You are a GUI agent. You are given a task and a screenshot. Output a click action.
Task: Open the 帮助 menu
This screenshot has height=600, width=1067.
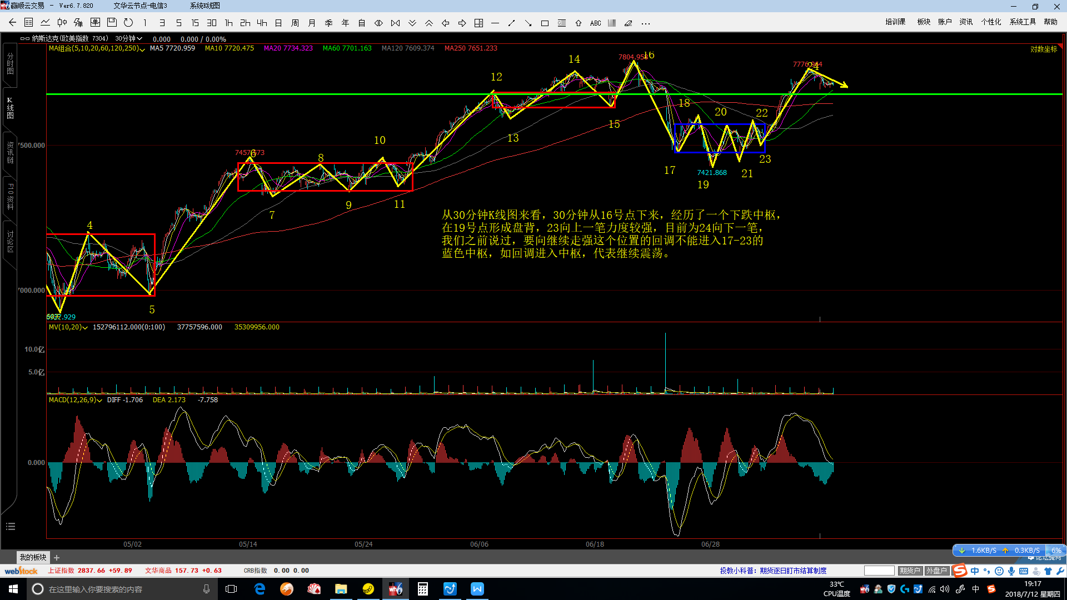pyautogui.click(x=1050, y=22)
